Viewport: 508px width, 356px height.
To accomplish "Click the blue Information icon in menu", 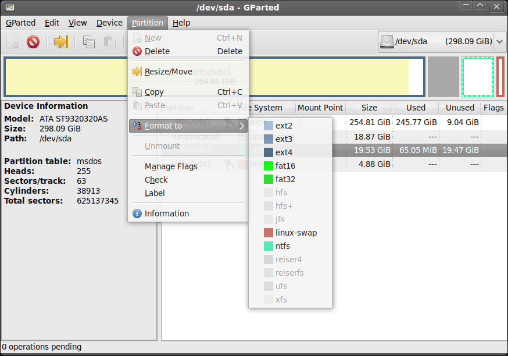I will (x=137, y=213).
